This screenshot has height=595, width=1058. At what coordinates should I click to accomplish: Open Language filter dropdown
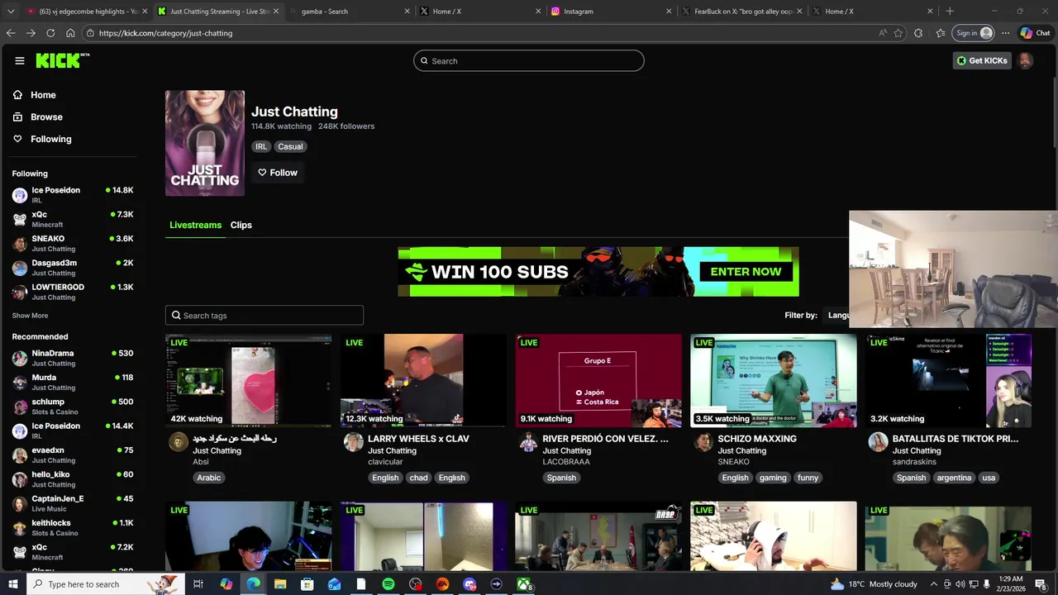(838, 315)
